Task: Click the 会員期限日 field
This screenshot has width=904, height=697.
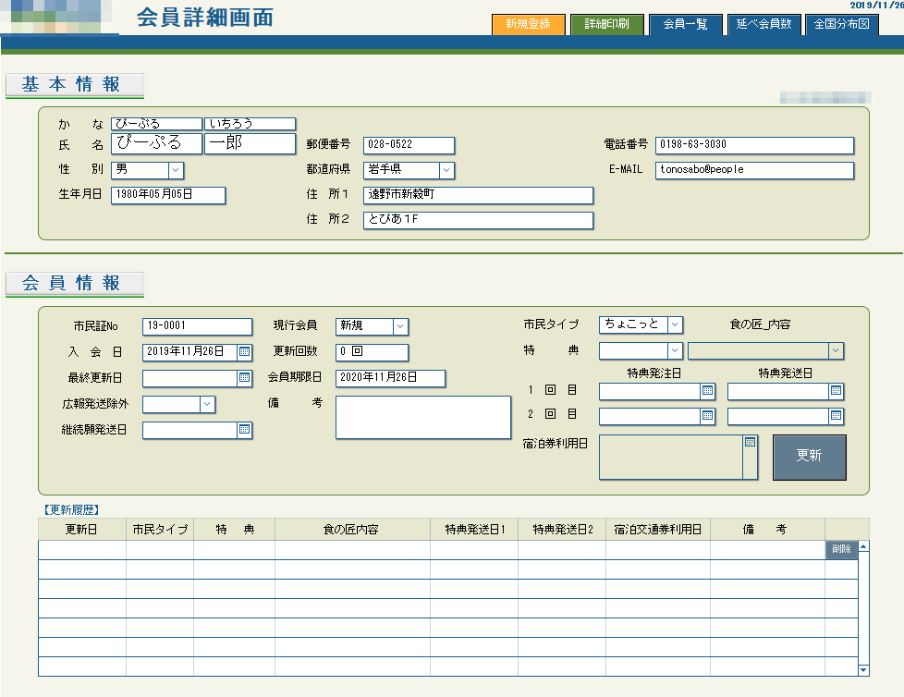Action: pos(390,378)
